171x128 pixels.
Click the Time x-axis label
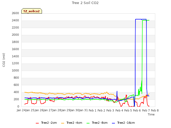click(x=151, y=114)
